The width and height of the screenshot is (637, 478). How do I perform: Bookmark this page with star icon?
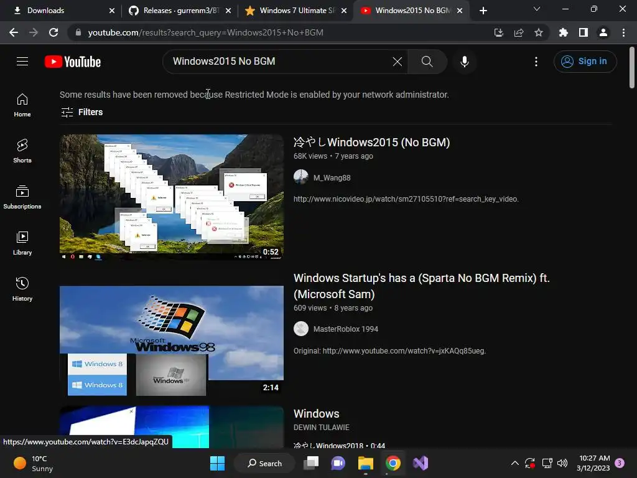pos(539,32)
